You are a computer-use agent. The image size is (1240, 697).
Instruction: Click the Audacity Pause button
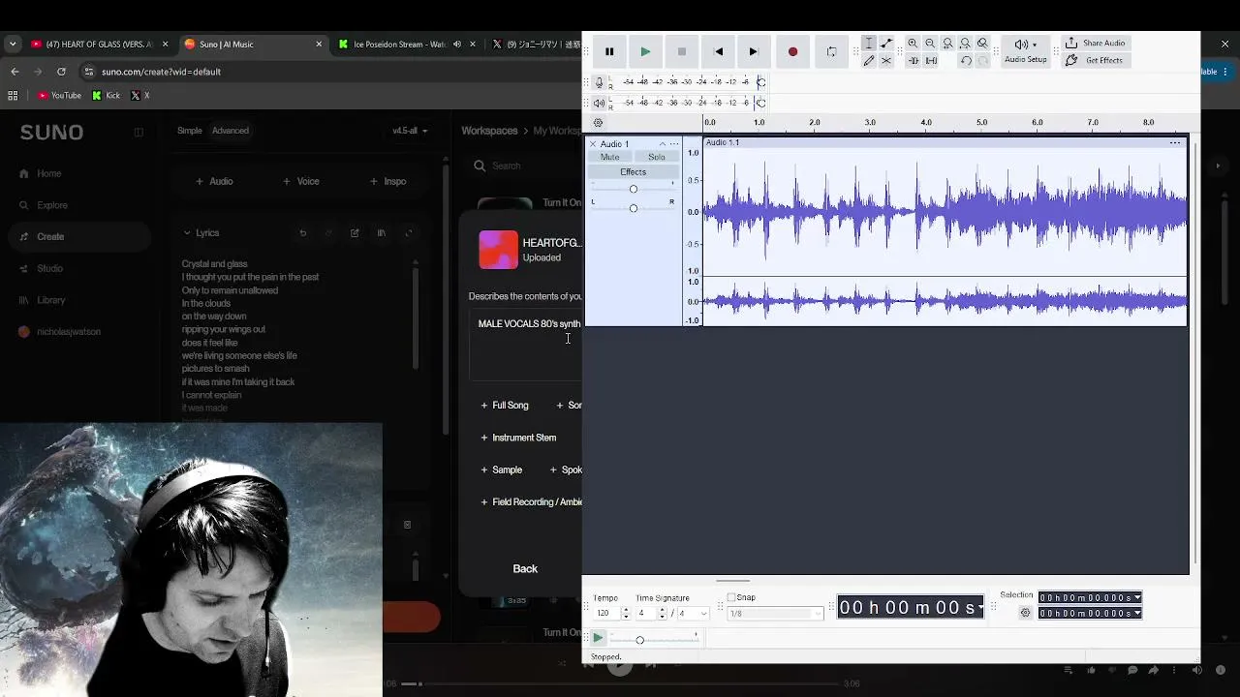(x=609, y=51)
